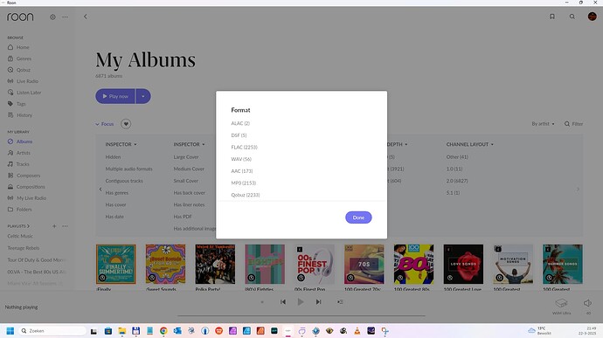Viewport: 603px width, 338px height.
Task: Open the 00s Finest Pop album cover
Action: (x=315, y=264)
